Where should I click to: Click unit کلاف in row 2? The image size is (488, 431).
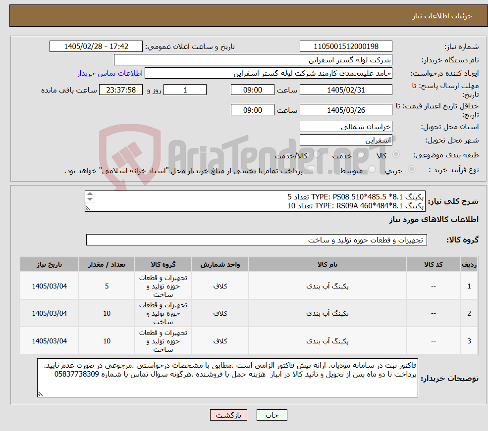(220, 313)
